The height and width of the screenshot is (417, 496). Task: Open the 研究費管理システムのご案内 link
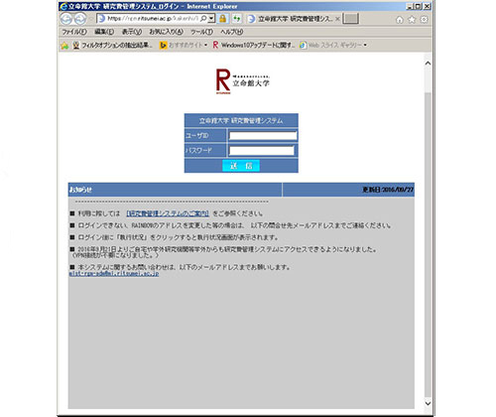point(168,213)
